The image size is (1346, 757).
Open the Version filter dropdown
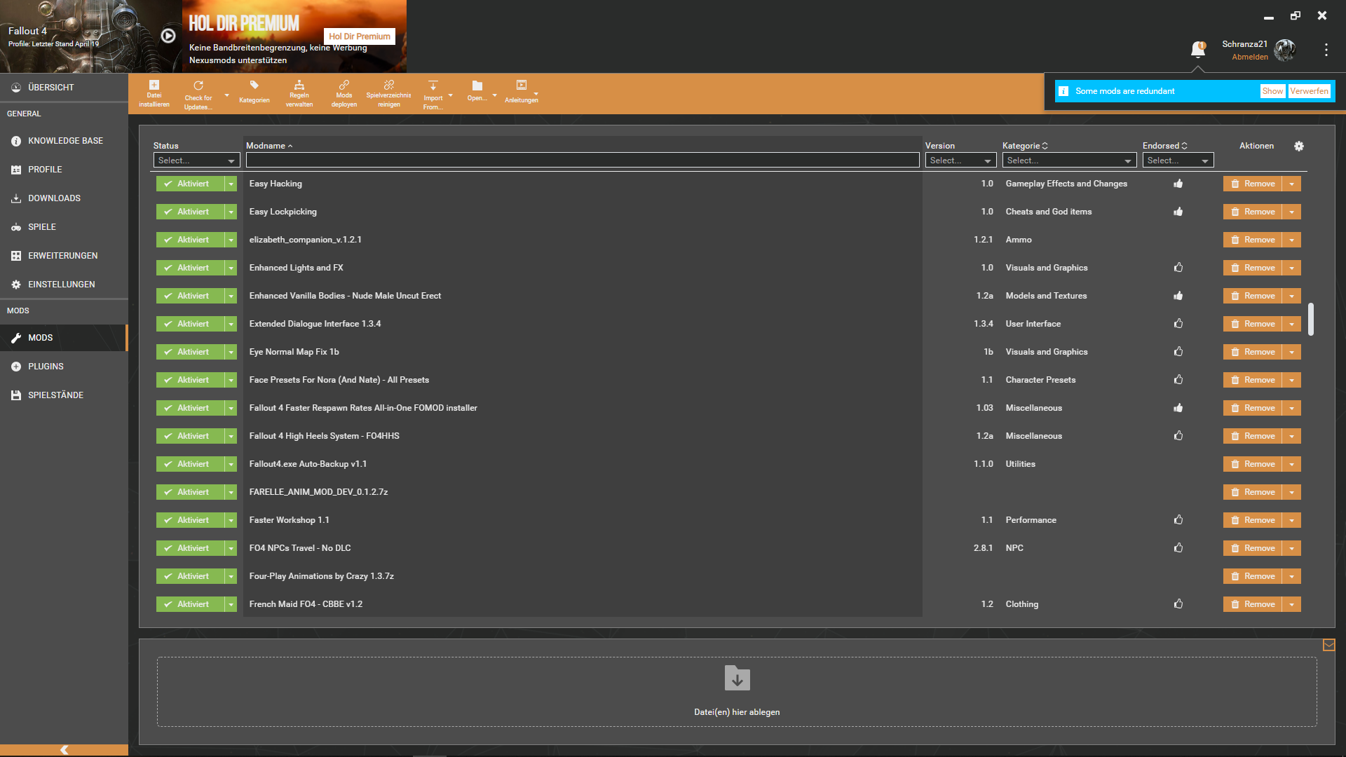960,161
